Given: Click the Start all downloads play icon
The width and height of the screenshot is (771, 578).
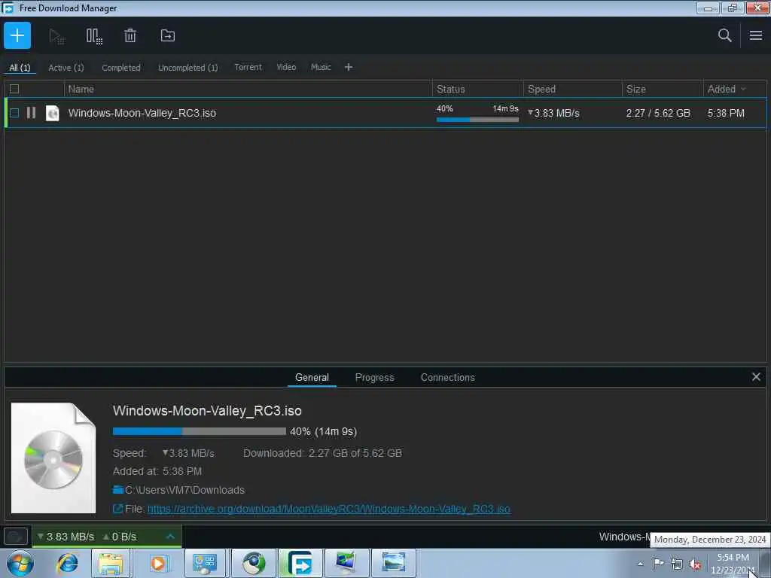Looking at the screenshot, I should click(x=56, y=36).
